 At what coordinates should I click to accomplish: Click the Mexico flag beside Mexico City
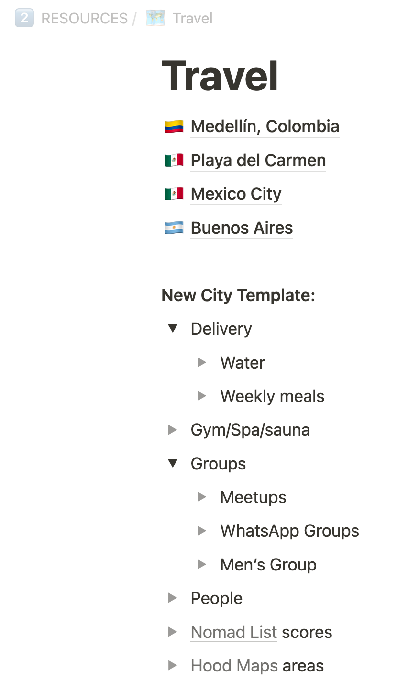coord(174,194)
